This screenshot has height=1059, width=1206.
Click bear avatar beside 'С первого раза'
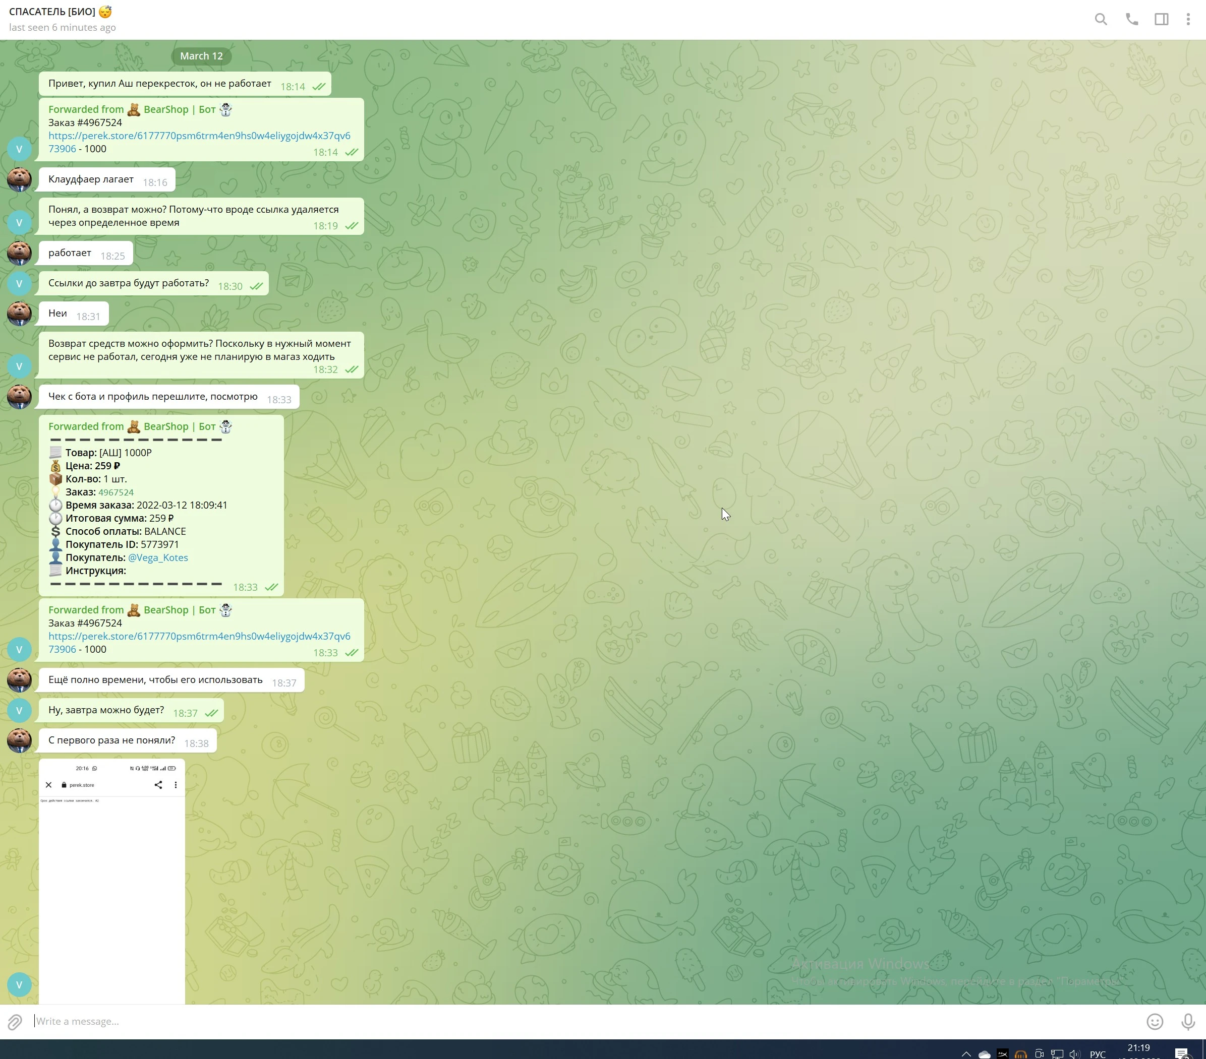[x=20, y=740]
